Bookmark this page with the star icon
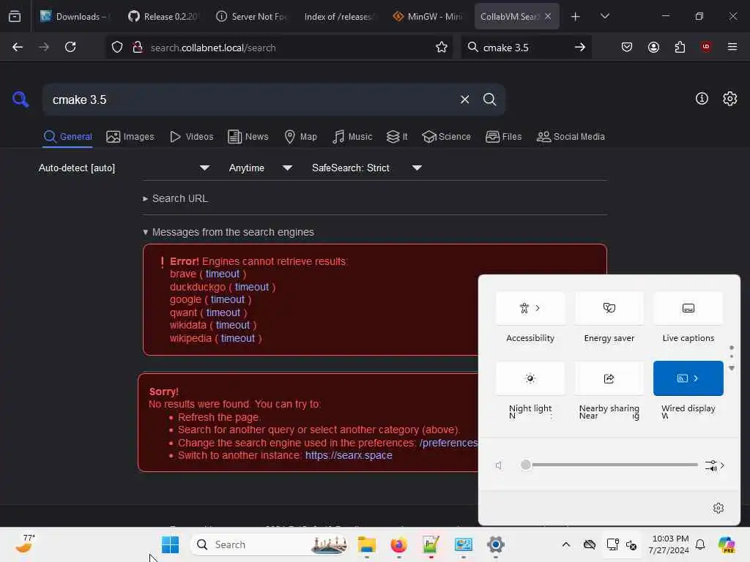 point(442,47)
